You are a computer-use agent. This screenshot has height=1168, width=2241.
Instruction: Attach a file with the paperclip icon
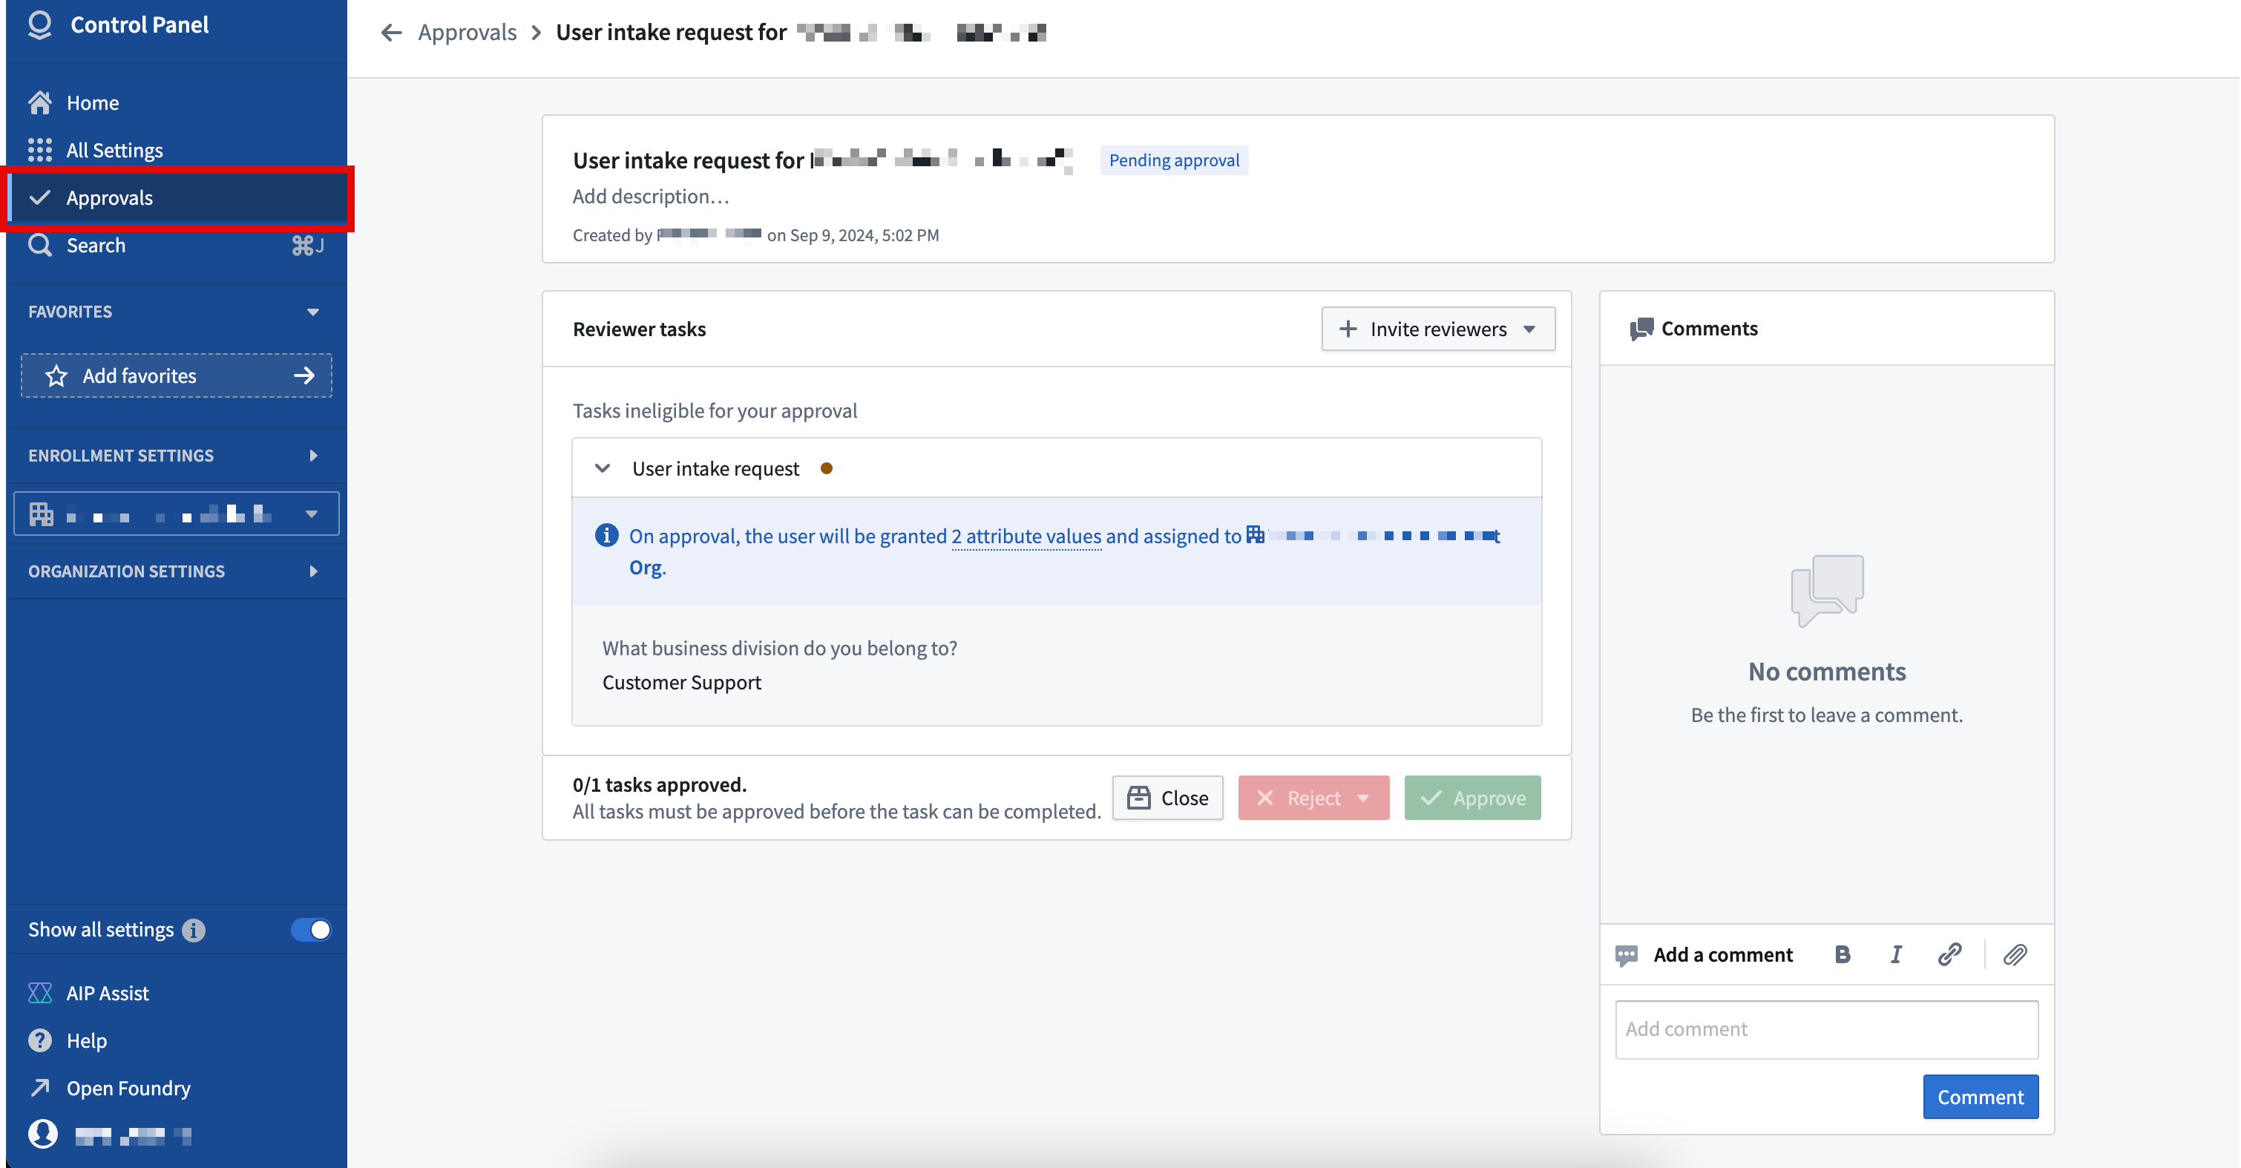[2015, 955]
